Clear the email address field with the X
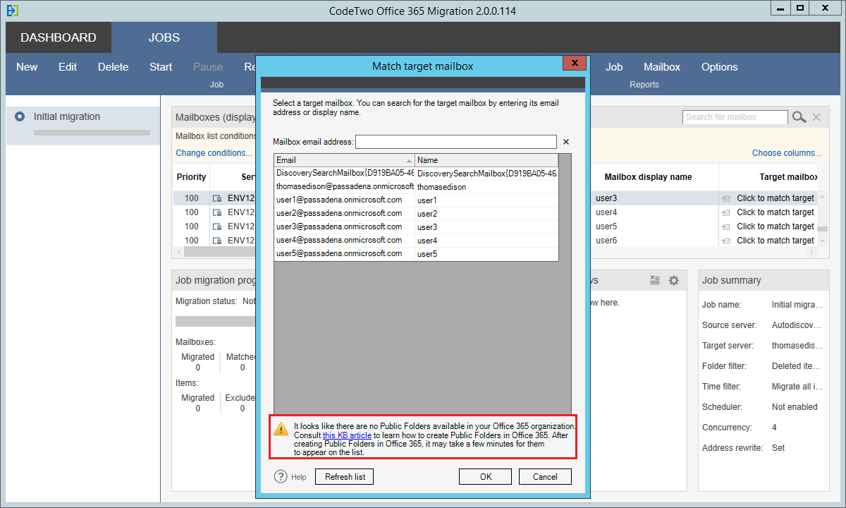The width and height of the screenshot is (846, 508). 566,142
